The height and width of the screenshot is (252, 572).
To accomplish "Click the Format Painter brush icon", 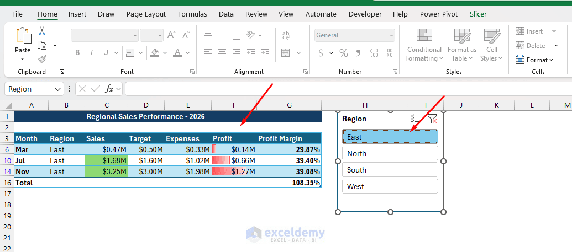I will click(x=42, y=60).
